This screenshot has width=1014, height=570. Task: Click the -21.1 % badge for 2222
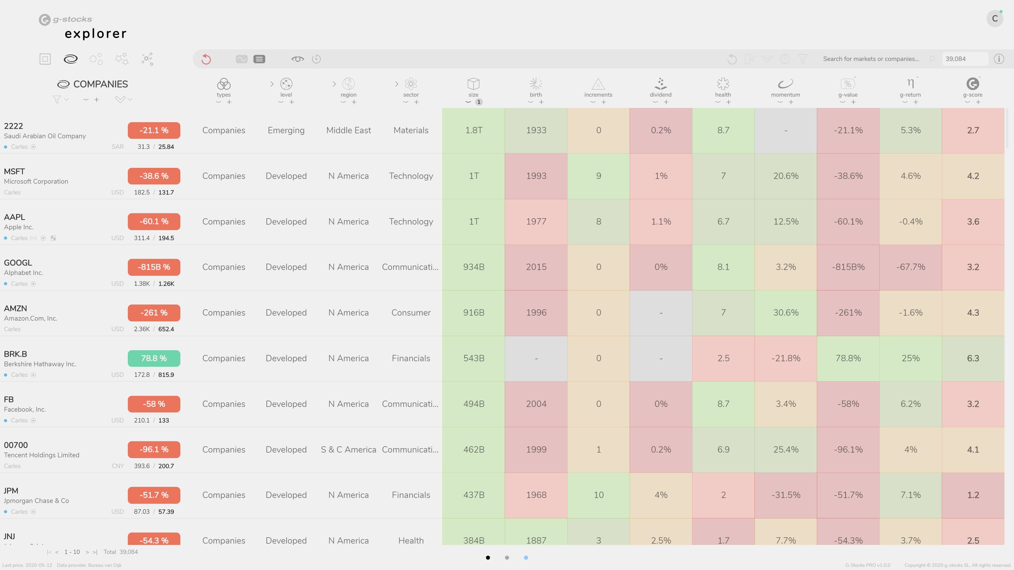pyautogui.click(x=154, y=131)
